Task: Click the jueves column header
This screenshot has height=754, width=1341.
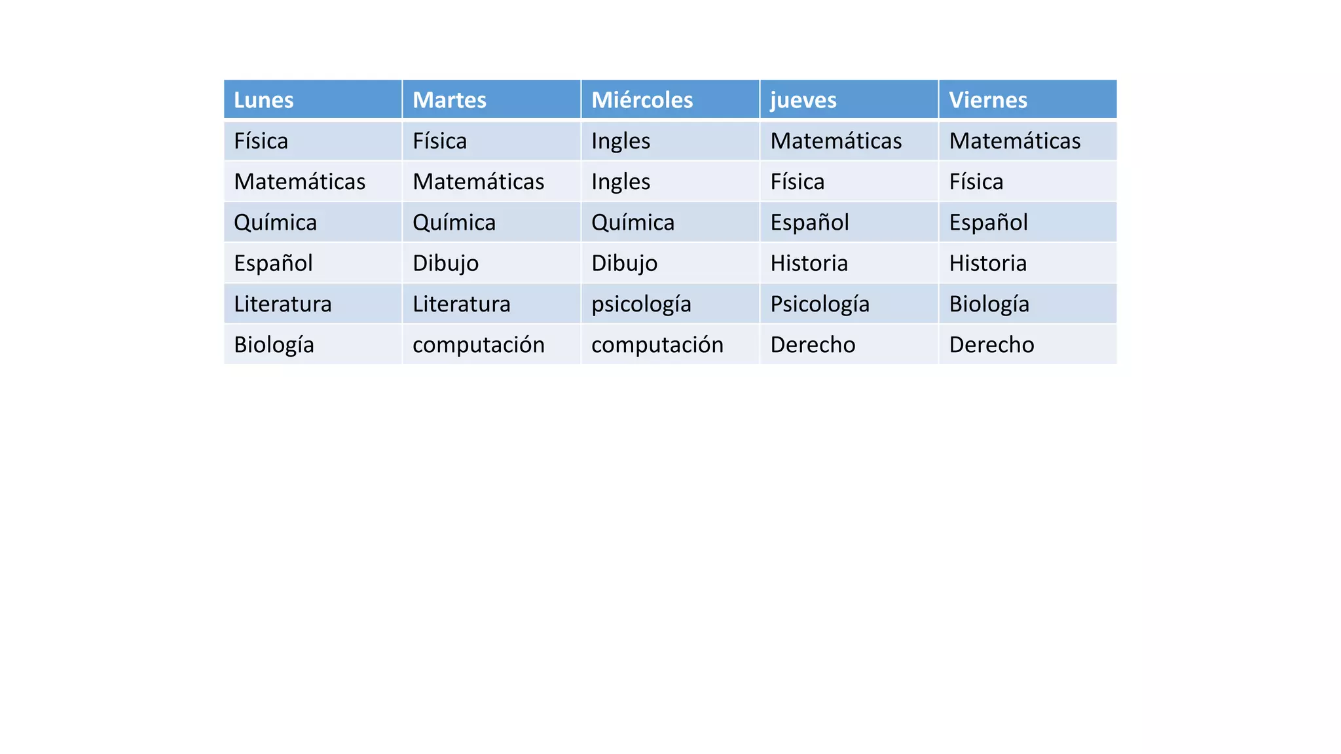Action: click(803, 100)
